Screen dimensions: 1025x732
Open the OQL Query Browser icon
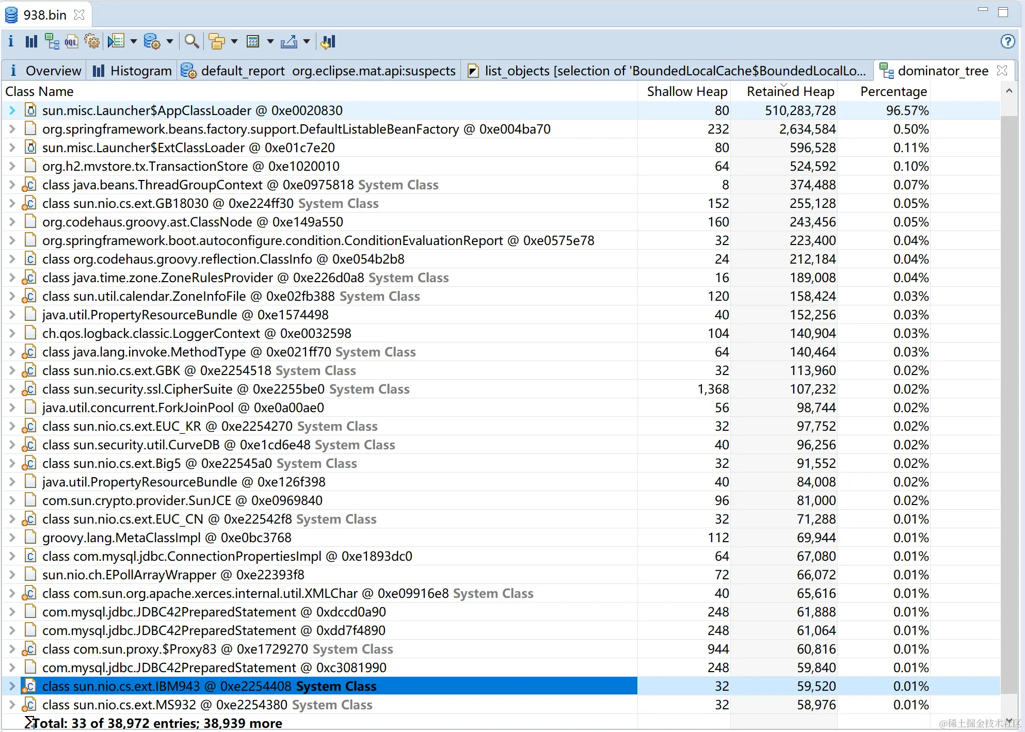click(x=71, y=41)
